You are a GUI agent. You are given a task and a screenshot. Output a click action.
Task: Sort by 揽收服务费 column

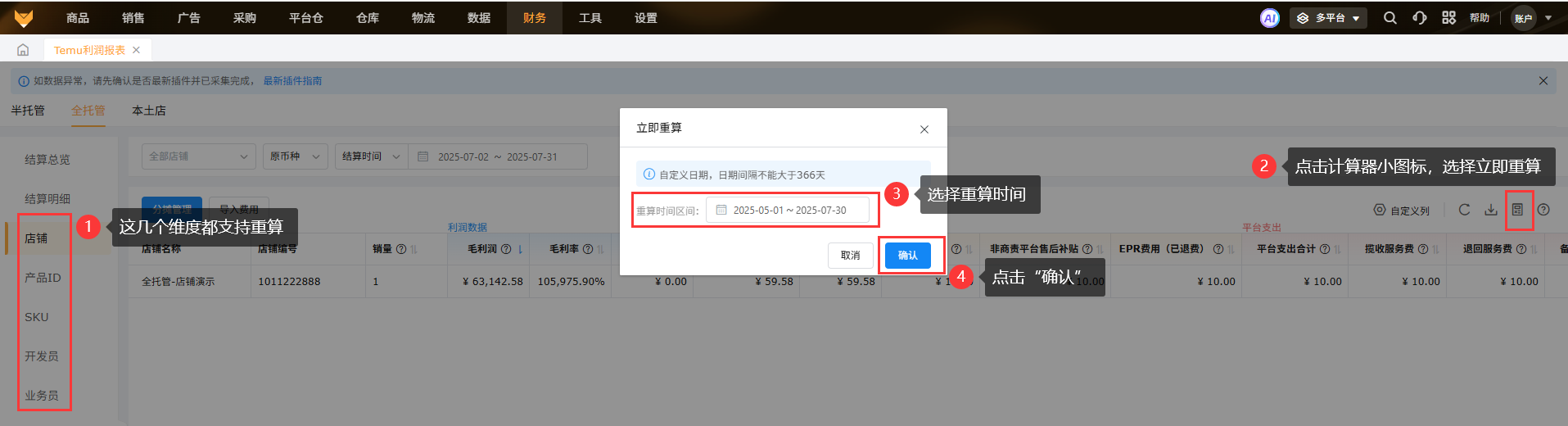(1436, 249)
